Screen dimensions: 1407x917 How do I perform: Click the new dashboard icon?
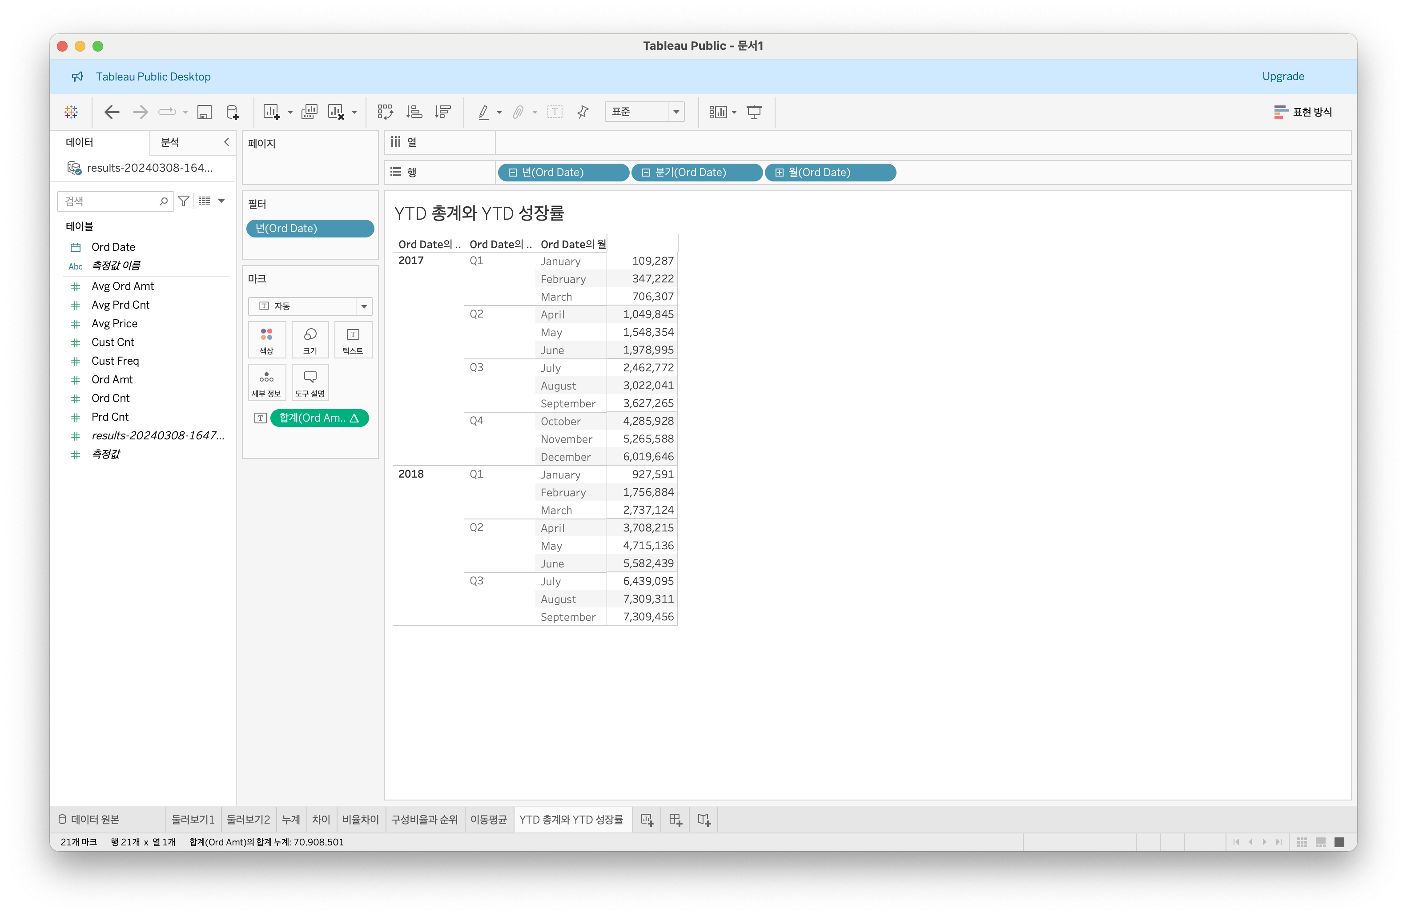pyautogui.click(x=675, y=820)
